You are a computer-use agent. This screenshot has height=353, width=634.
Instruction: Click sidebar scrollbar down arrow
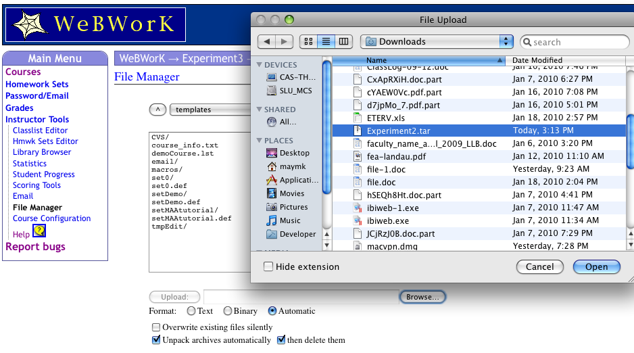326,245
